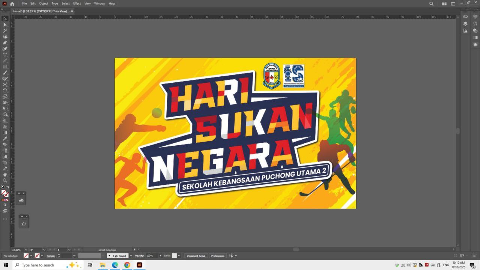480x270 pixels.
Task: Click the Document Setup button
Action: click(196, 256)
